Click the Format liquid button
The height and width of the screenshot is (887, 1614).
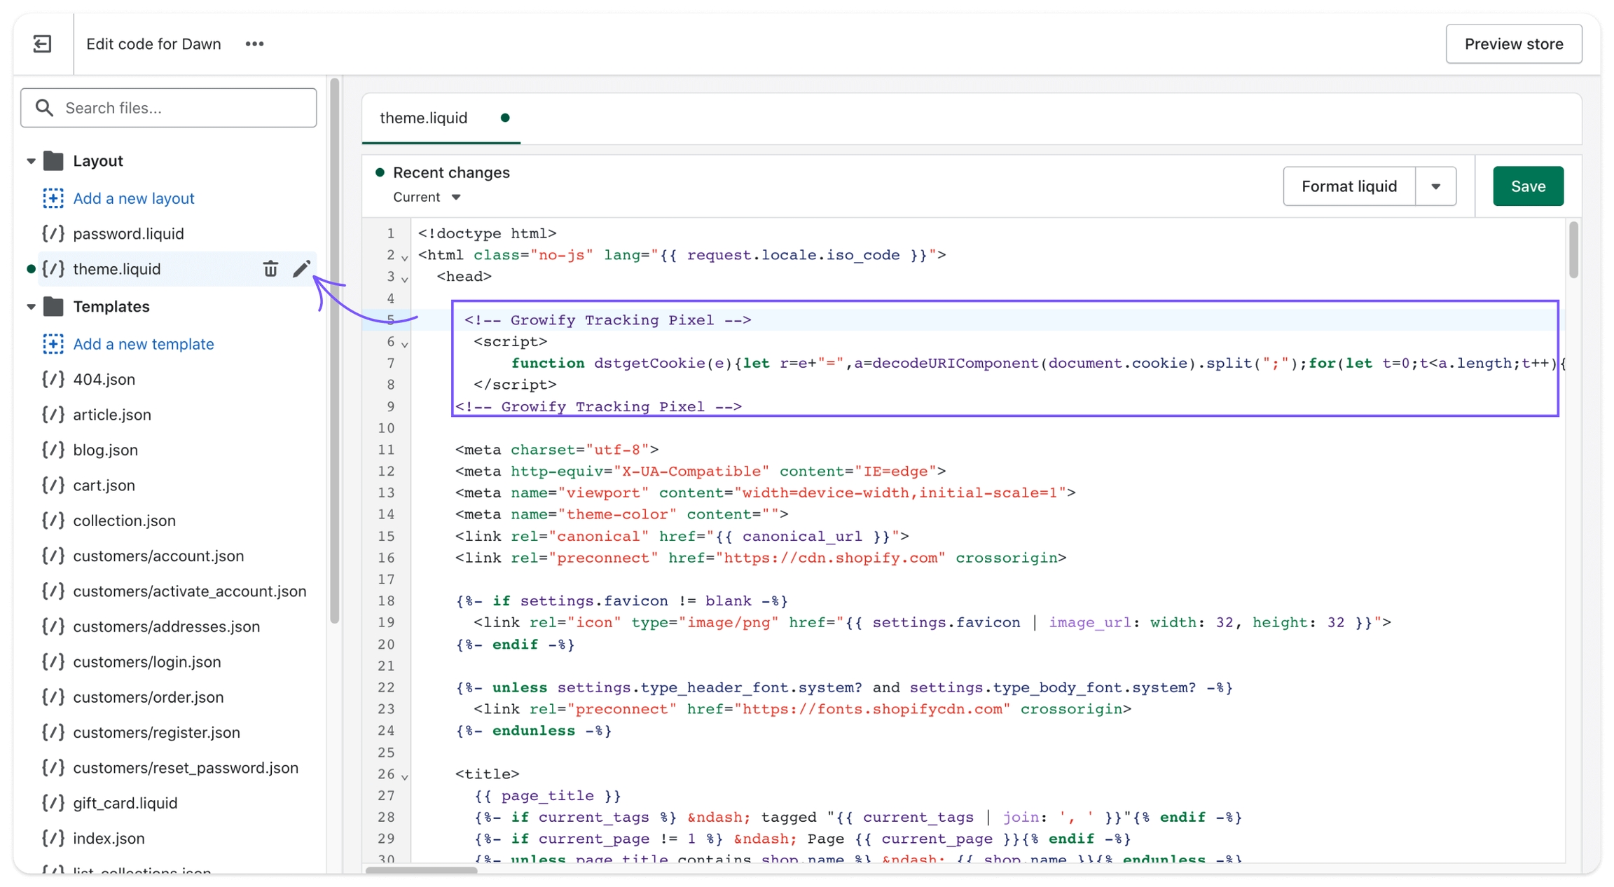[x=1349, y=186]
